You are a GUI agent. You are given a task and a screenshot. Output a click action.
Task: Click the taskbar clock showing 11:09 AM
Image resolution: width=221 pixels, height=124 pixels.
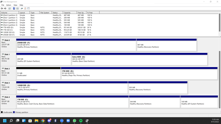click(215, 121)
